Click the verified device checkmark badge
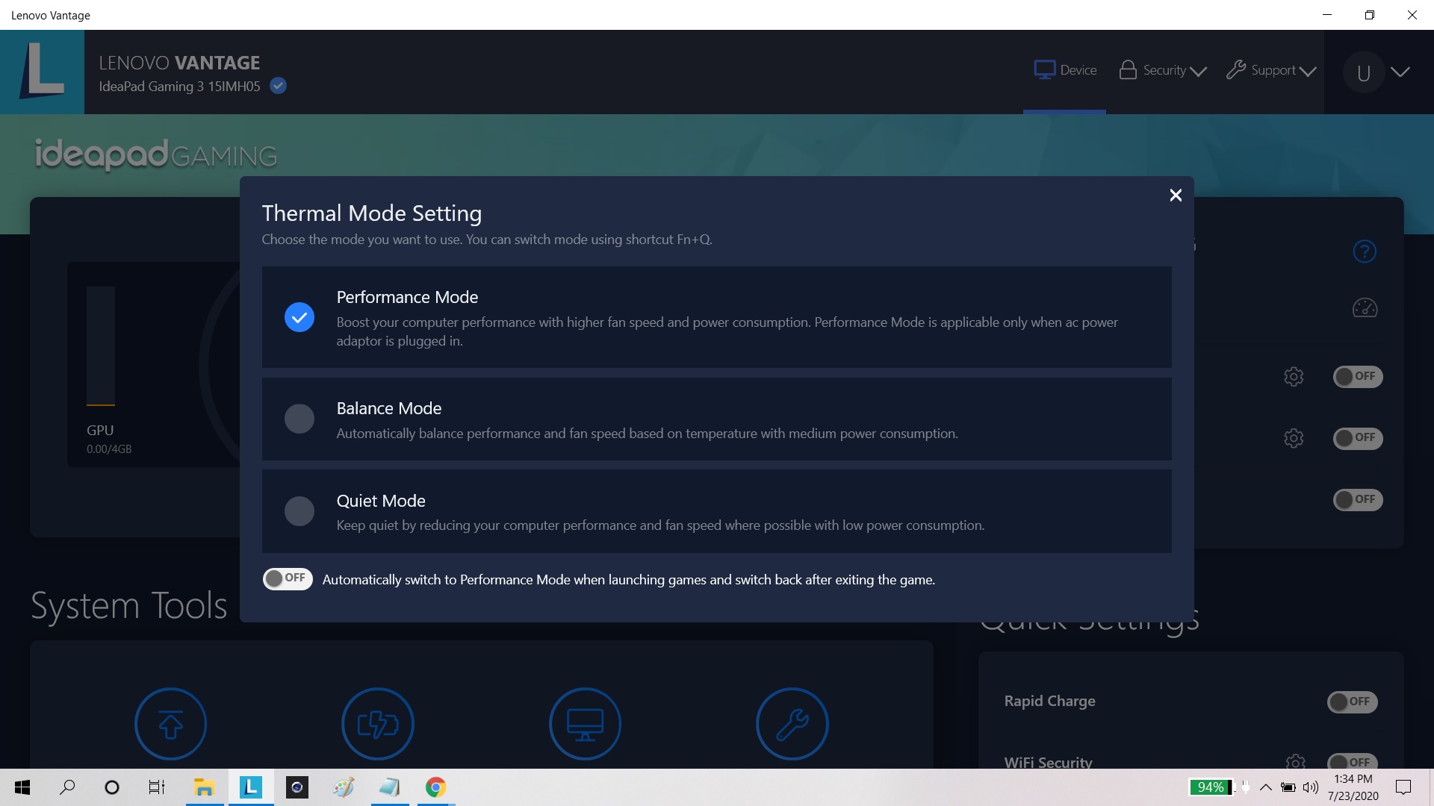This screenshot has width=1434, height=806. click(278, 86)
